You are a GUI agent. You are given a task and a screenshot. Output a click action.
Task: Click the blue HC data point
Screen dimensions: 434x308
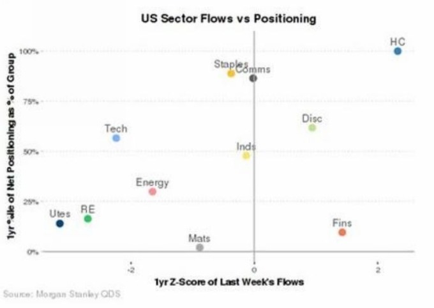398,51
